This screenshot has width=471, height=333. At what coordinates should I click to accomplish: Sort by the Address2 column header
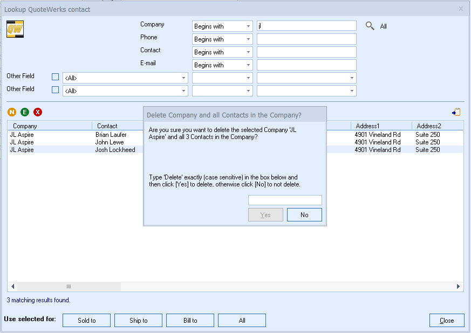438,126
